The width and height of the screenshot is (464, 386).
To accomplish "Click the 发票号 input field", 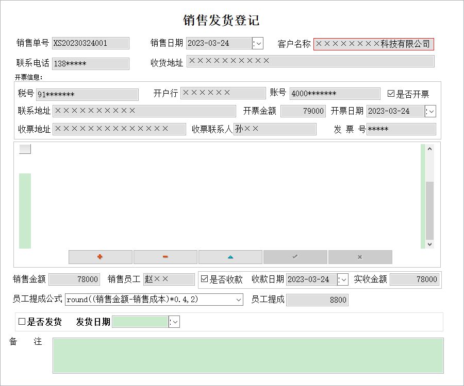I will [x=401, y=129].
